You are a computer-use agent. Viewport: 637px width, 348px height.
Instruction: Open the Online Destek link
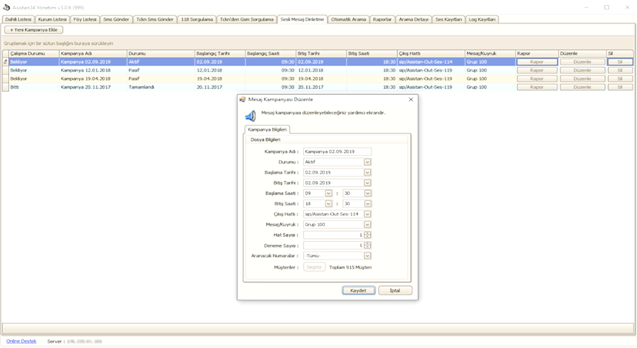pos(21,341)
